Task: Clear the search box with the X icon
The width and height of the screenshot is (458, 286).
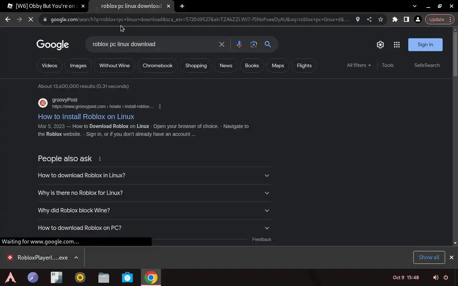Action: click(222, 44)
